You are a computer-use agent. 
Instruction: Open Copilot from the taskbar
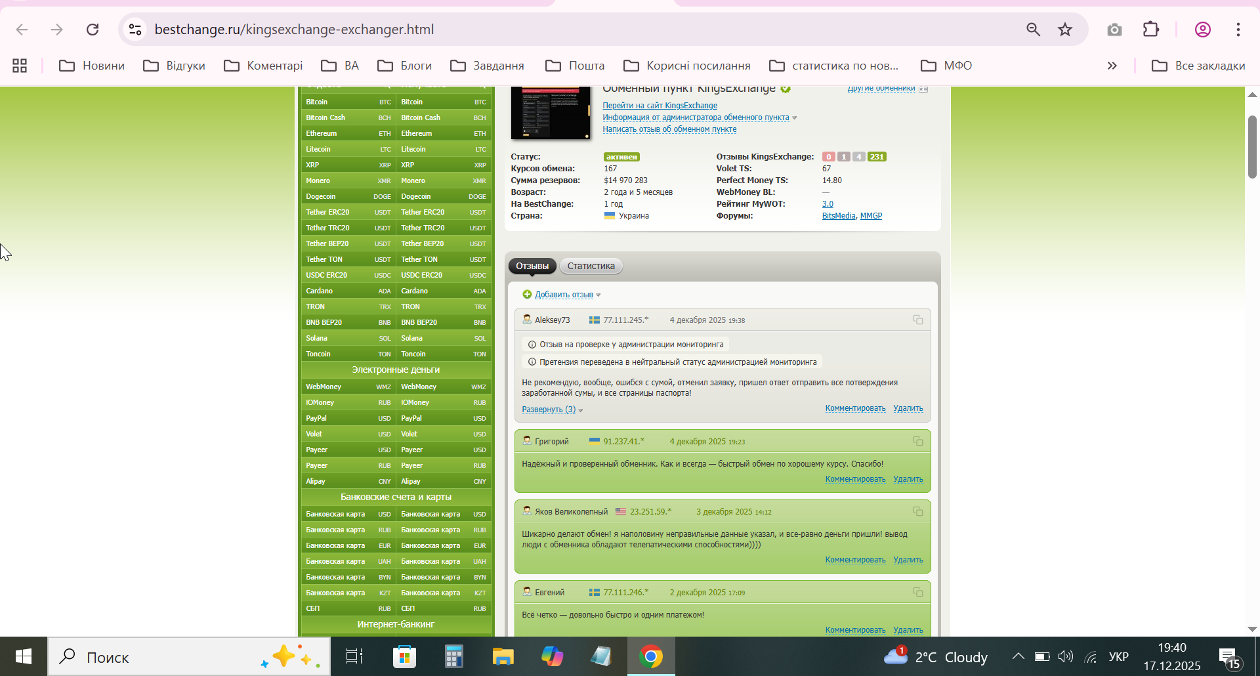[x=552, y=656]
